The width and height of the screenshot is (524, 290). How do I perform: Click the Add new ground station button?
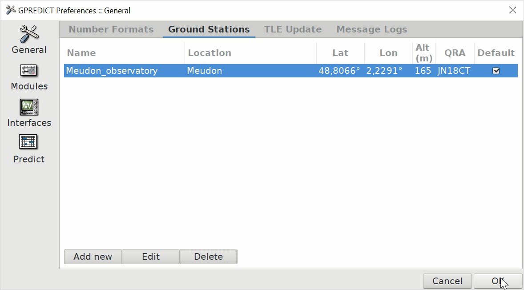point(93,257)
